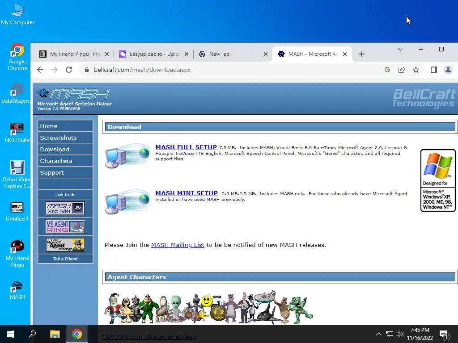Click the MASH logo in page header

point(74,99)
